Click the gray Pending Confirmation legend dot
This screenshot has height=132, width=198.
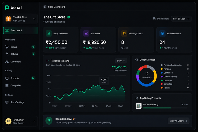[x=162, y=65]
